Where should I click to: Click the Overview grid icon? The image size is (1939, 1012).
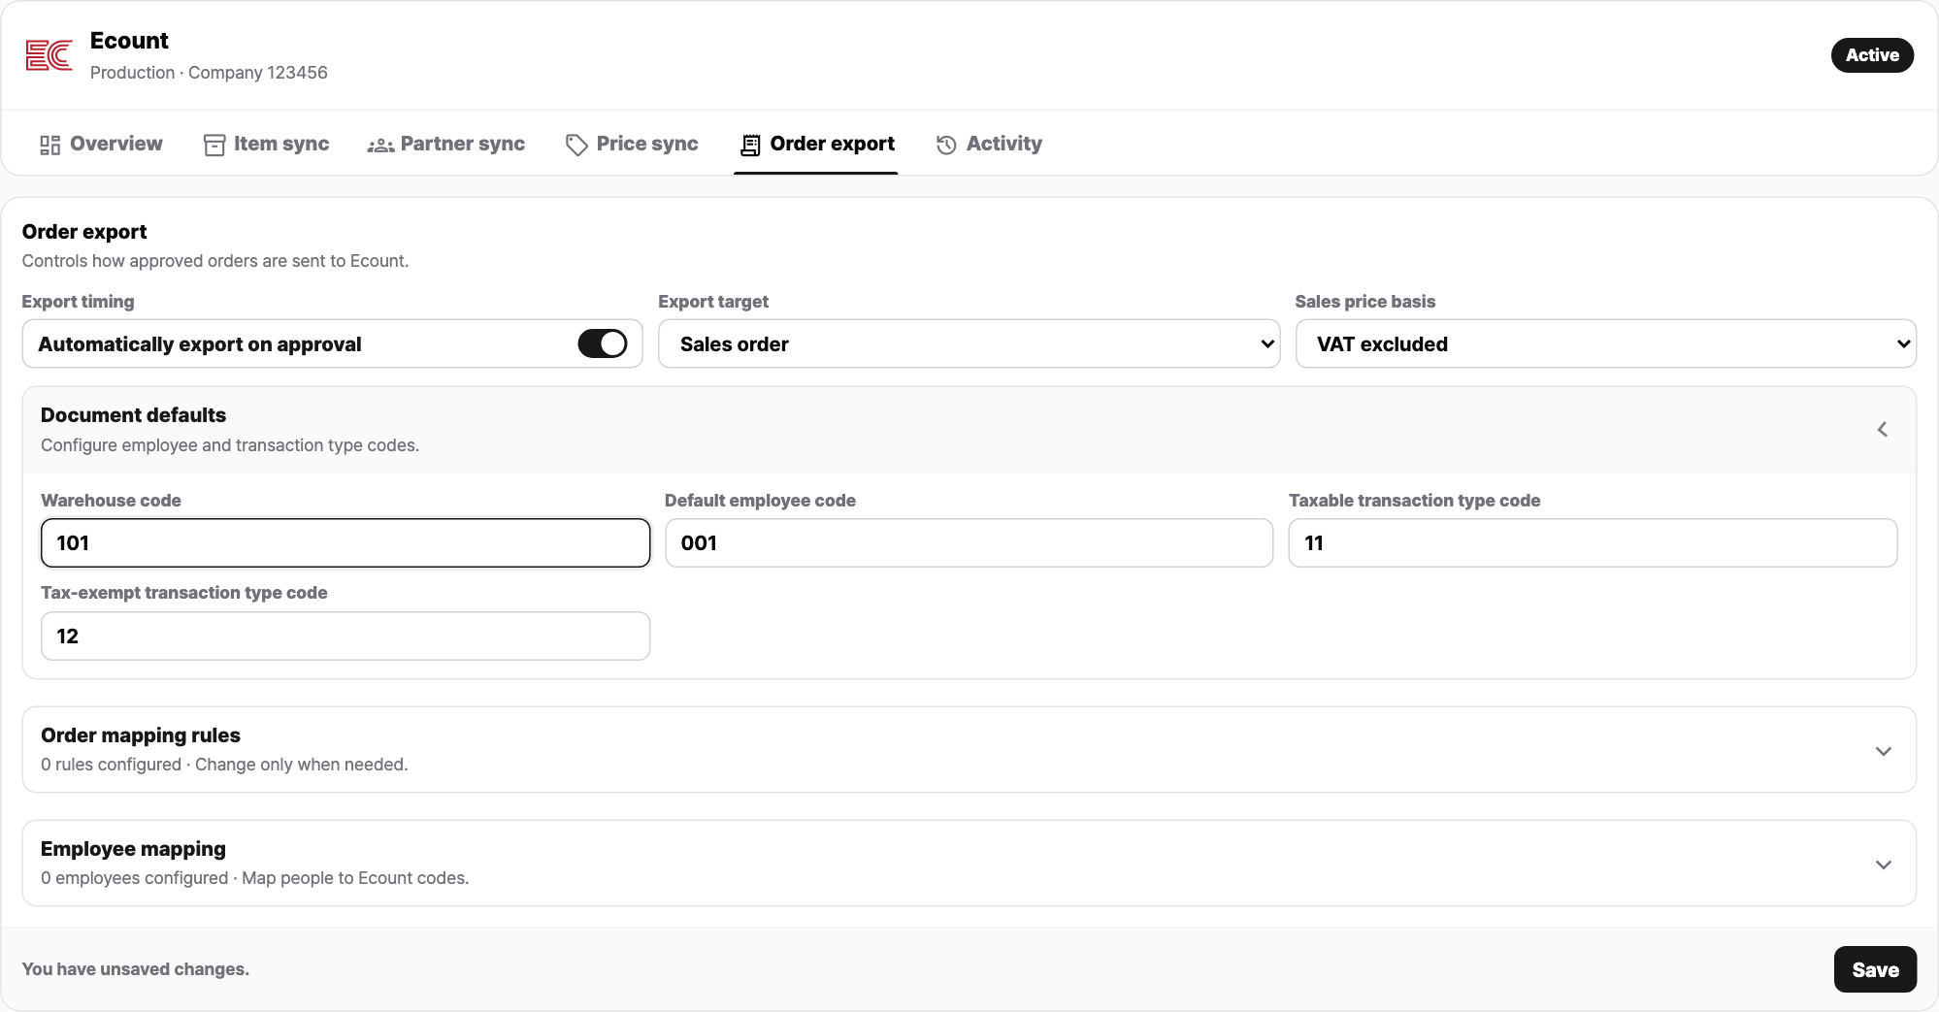click(49, 145)
